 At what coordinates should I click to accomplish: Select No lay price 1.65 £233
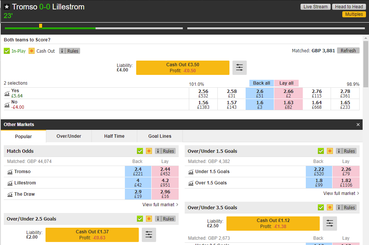pyautogui.click(x=345, y=105)
